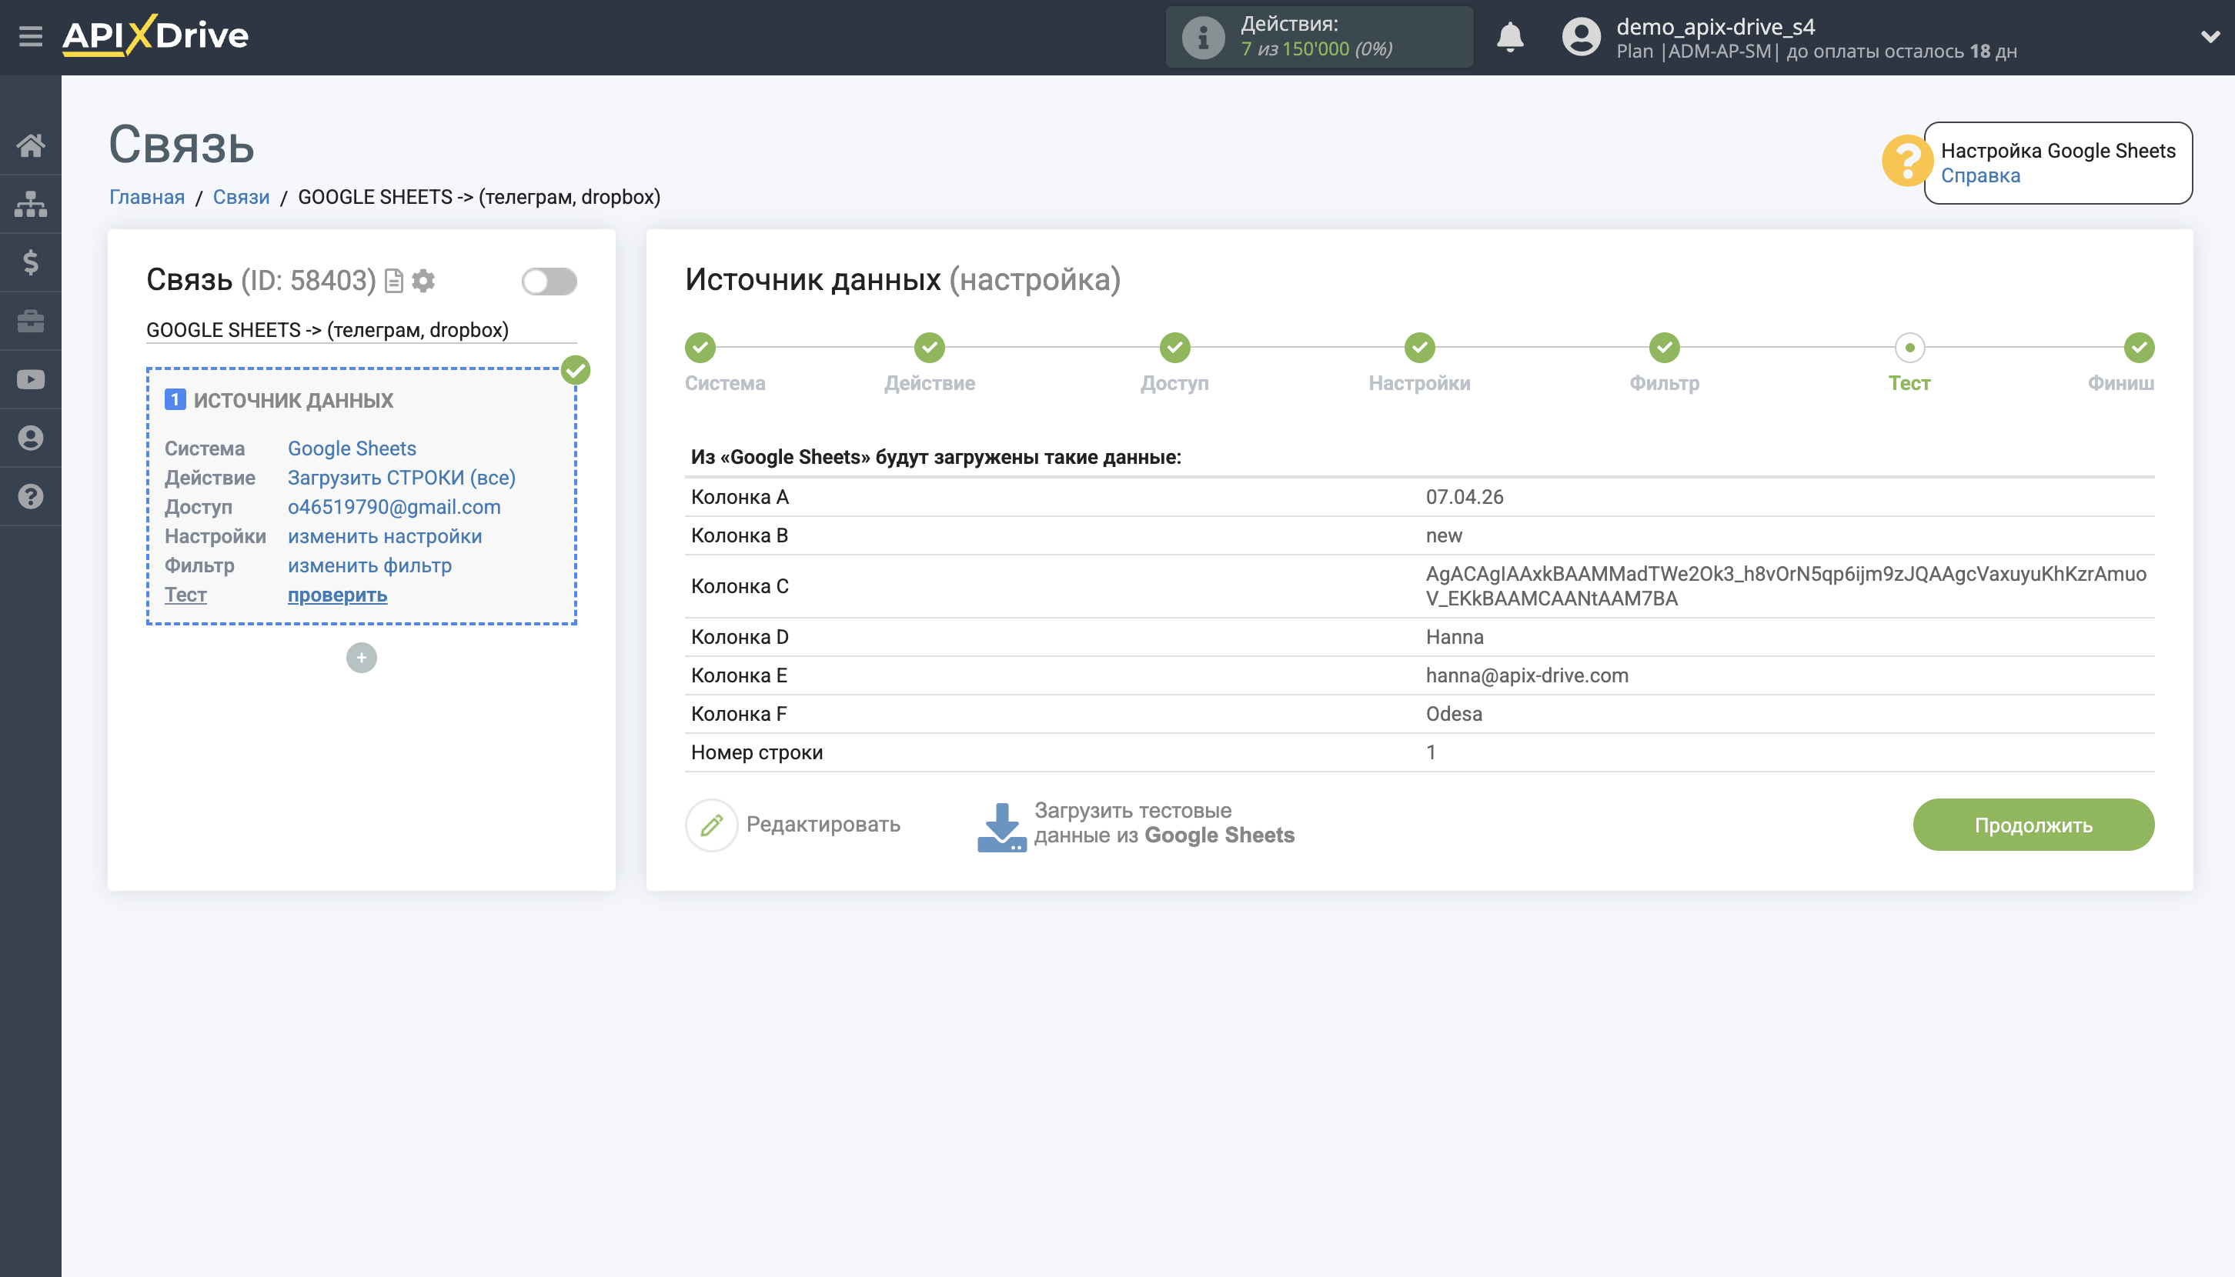Open the Справка help link
2235x1277 pixels.
pos(1979,175)
